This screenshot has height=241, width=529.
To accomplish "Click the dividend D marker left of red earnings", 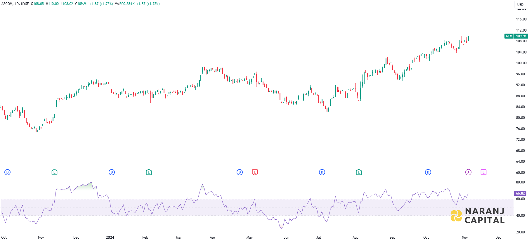I will click(x=240, y=172).
